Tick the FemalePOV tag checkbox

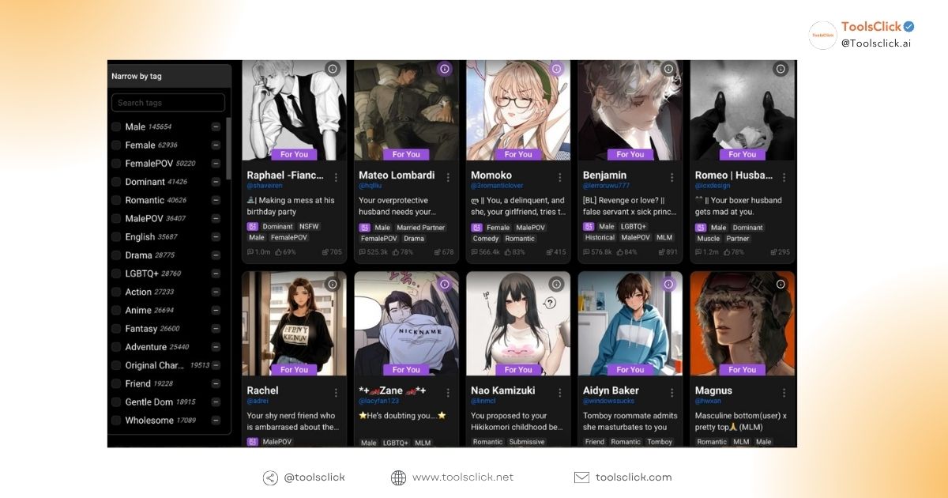coord(116,164)
